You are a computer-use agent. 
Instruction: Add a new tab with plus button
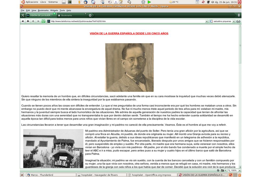point(90,15)
